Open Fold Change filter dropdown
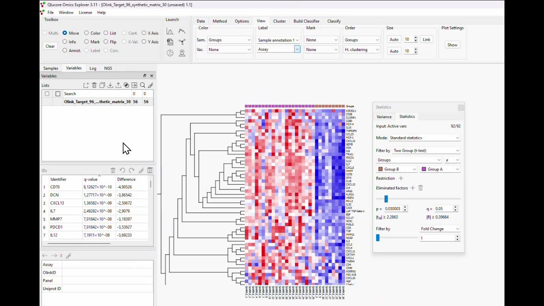The height and width of the screenshot is (306, 544). point(440,229)
